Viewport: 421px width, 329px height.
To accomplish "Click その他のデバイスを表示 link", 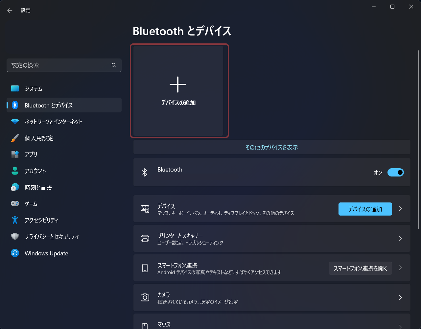I will pyautogui.click(x=272, y=147).
